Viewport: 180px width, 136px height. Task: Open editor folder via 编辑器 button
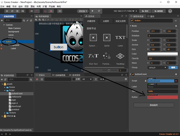pos(158,11)
